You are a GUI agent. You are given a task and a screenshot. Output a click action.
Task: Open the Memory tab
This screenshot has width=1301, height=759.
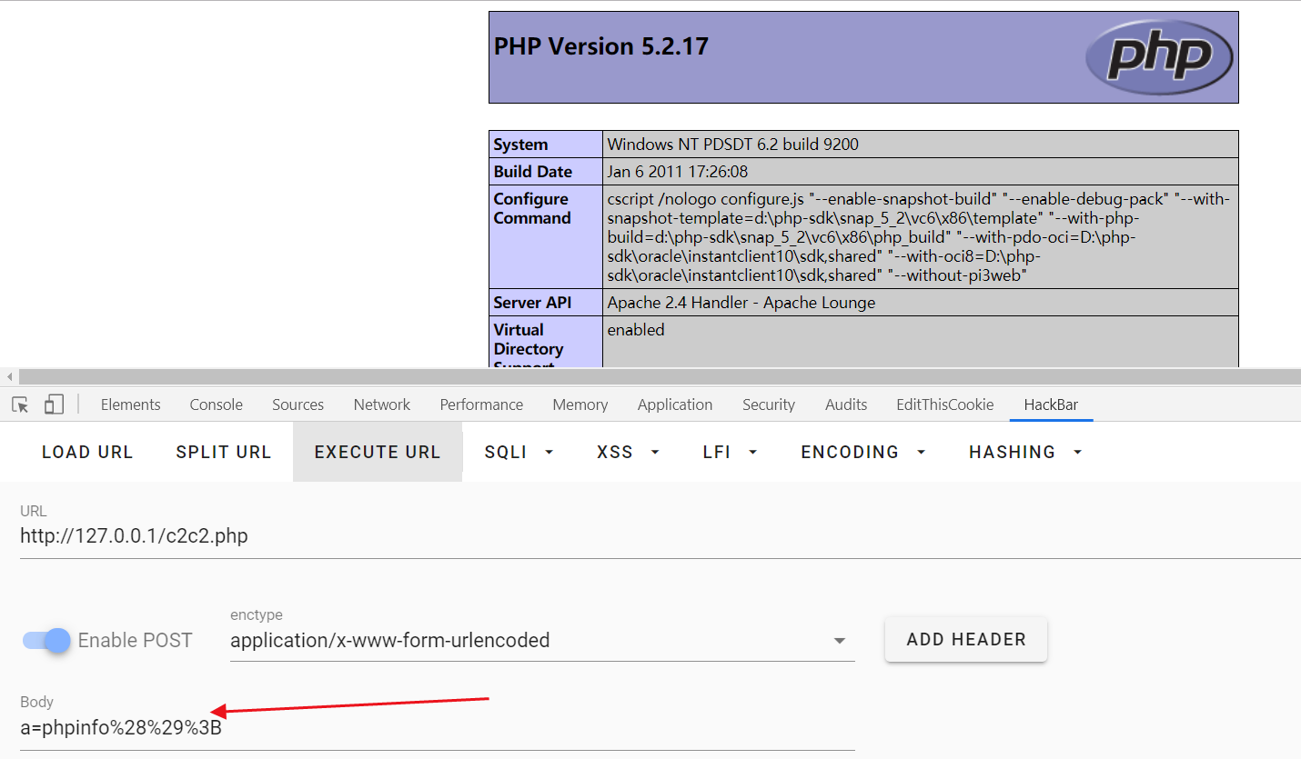click(580, 404)
